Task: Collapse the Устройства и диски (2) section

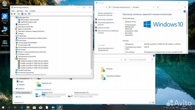Action: pyautogui.click(x=34, y=90)
